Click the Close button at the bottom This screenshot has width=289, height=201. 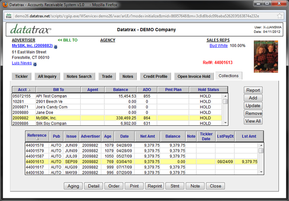(x=215, y=186)
